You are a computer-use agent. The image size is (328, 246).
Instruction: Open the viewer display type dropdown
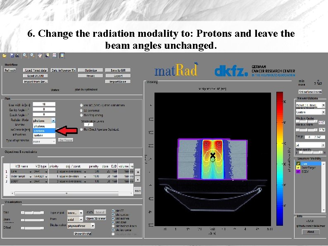click(310, 105)
